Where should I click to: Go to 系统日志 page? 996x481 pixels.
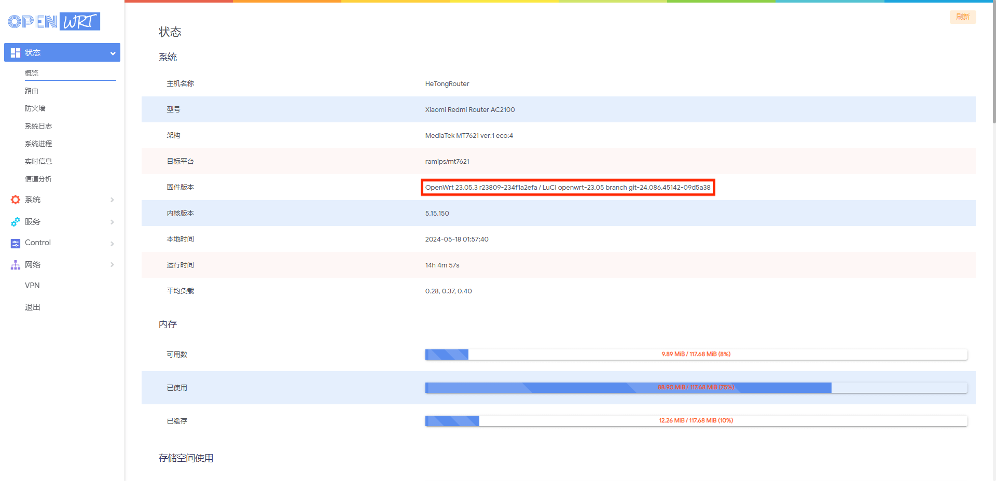pyautogui.click(x=38, y=126)
